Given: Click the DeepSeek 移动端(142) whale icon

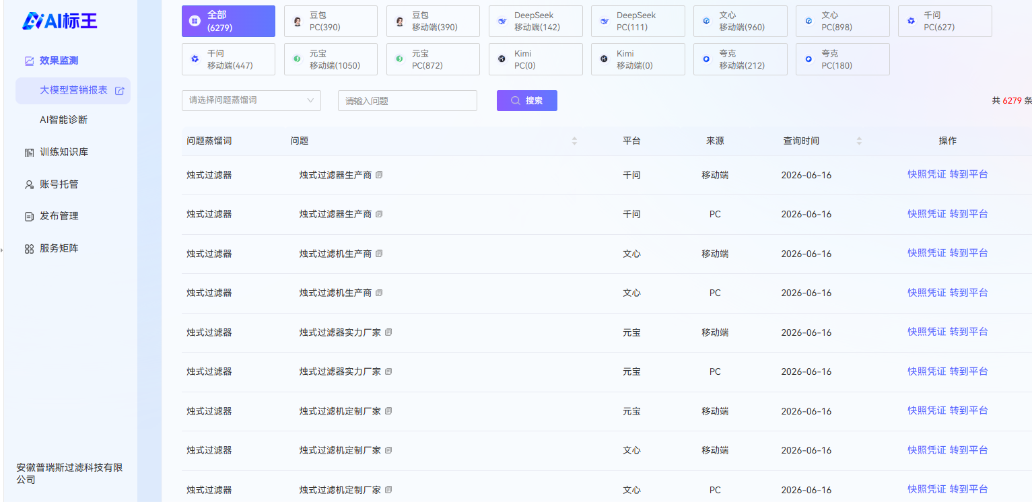Looking at the screenshot, I should pos(502,22).
